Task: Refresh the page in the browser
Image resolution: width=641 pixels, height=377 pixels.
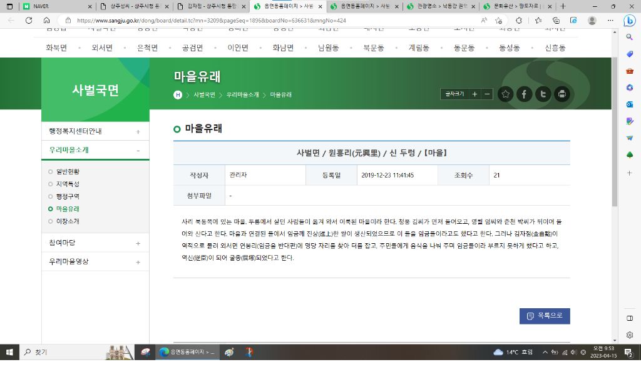Action: 29,20
